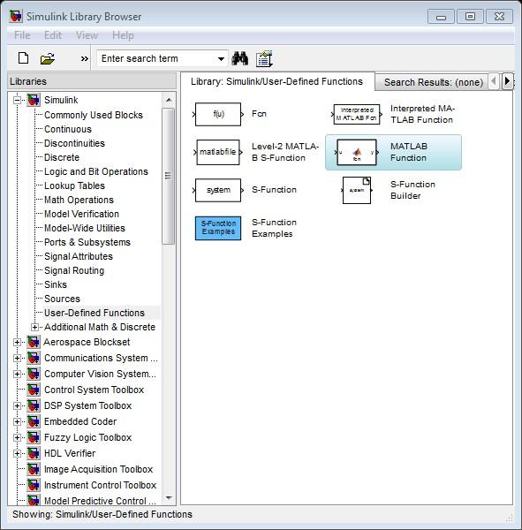The width and height of the screenshot is (522, 530).
Task: Open the Edit menu
Action: tap(53, 35)
